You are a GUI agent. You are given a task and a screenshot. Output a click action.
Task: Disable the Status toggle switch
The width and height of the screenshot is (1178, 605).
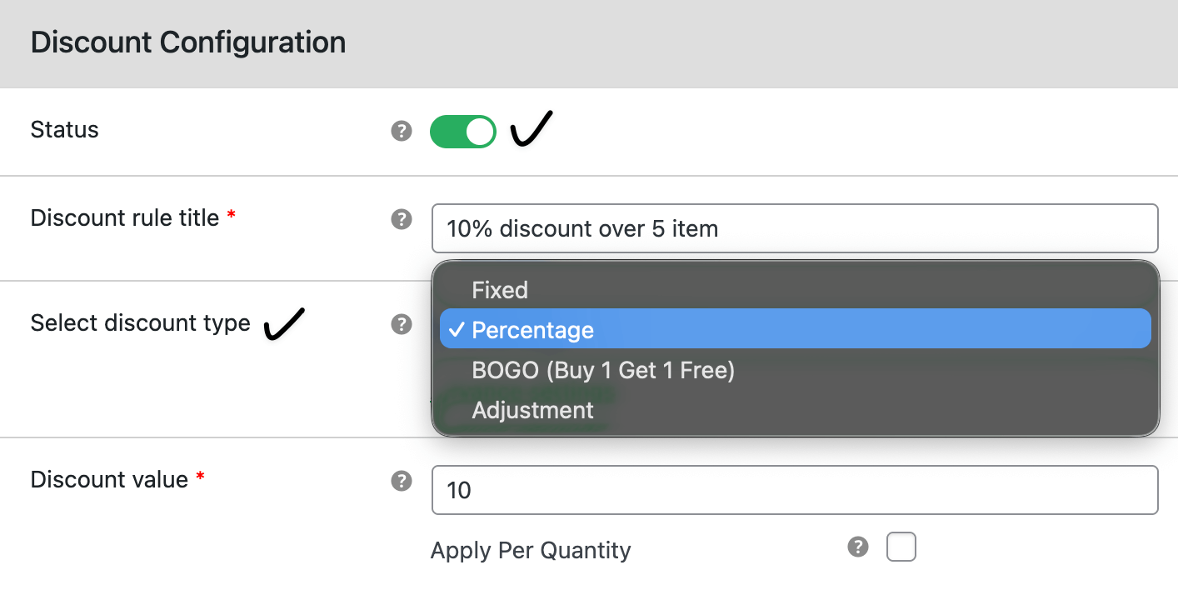pos(462,131)
